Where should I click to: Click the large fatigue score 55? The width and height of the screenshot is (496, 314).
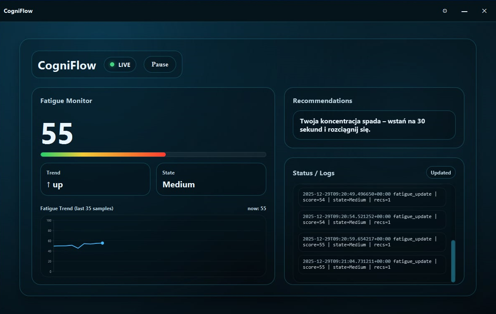click(x=56, y=133)
